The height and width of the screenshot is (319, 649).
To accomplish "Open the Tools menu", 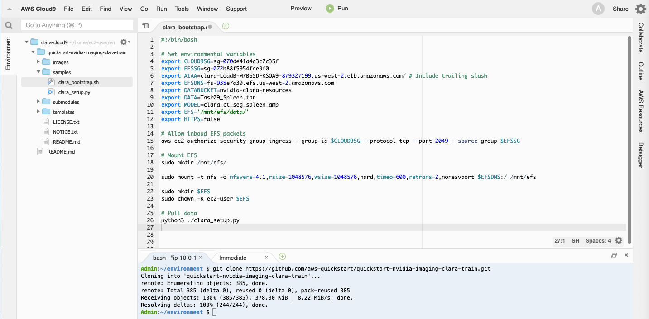I will point(182,9).
